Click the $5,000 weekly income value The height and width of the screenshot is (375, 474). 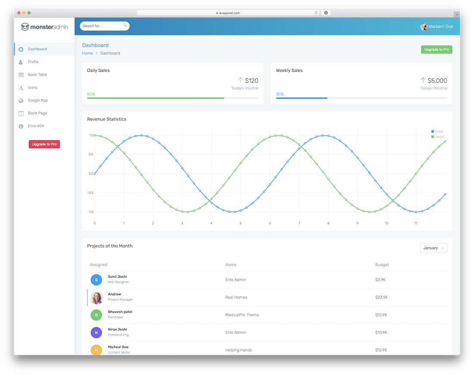[437, 81]
